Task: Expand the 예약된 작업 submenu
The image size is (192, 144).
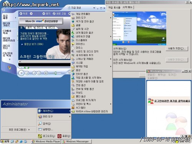Action: (x=92, y=66)
